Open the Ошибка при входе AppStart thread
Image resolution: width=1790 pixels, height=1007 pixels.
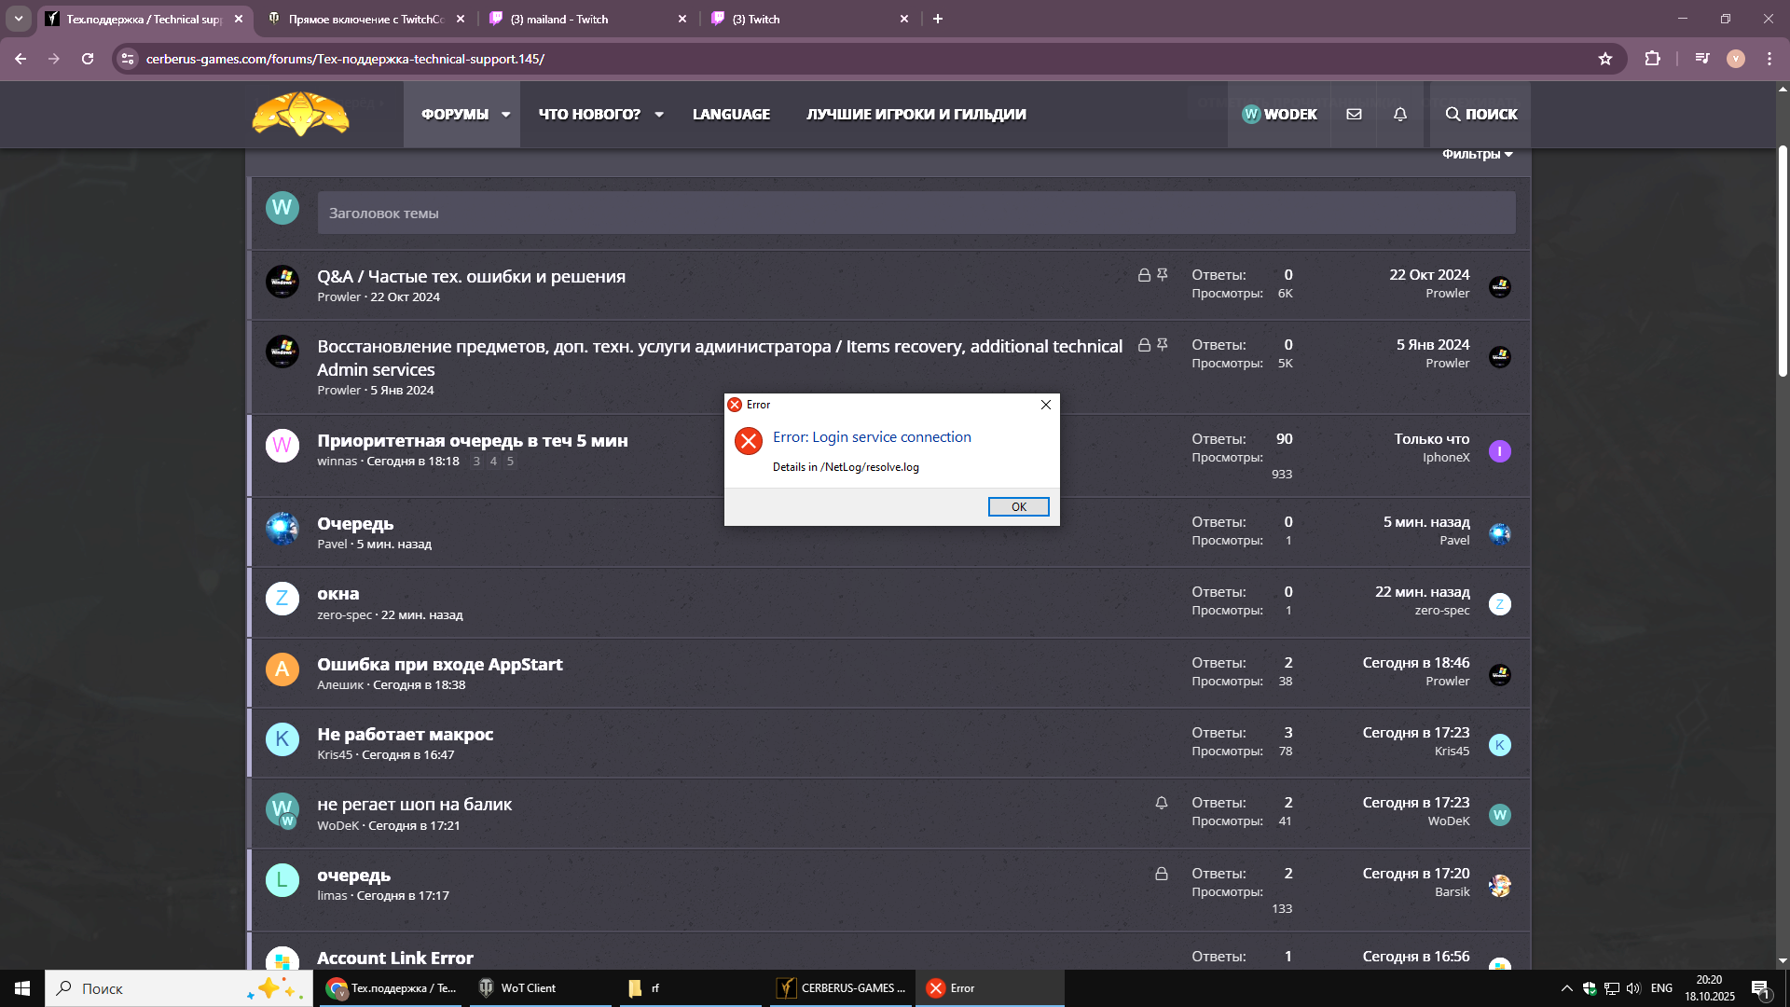[x=439, y=664]
